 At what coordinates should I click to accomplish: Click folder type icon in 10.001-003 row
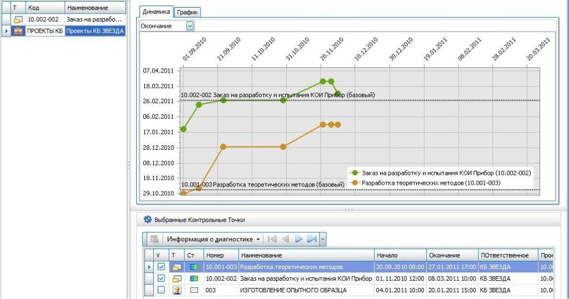click(x=177, y=267)
